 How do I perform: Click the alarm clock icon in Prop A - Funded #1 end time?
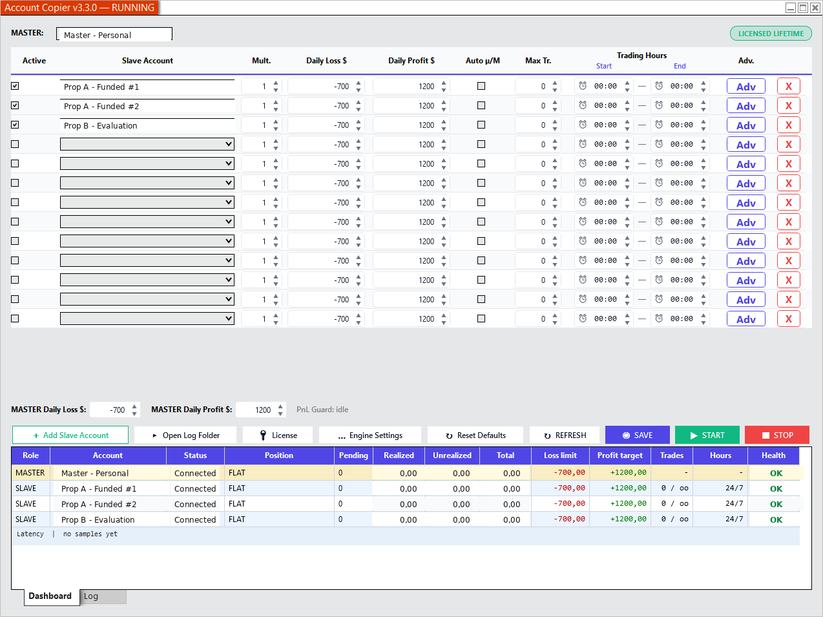tap(659, 86)
